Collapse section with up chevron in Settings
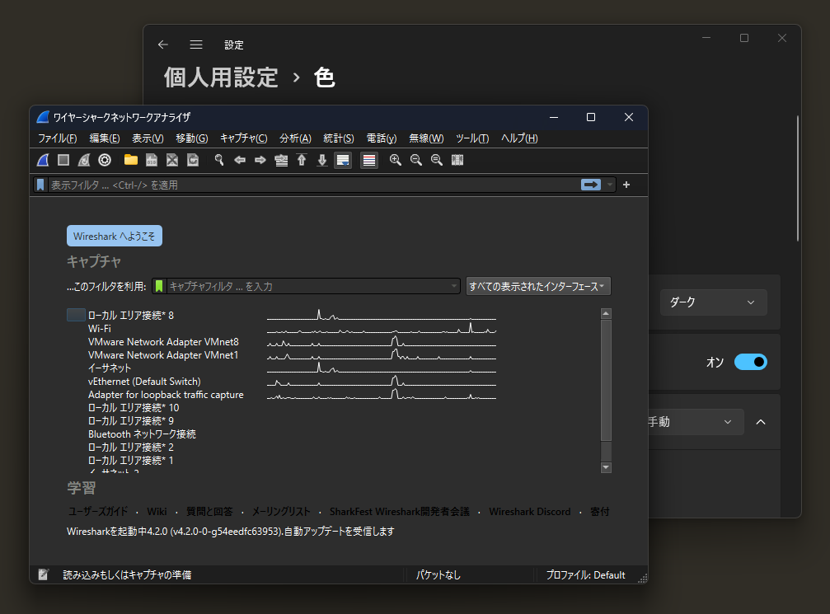The image size is (830, 614). (761, 422)
